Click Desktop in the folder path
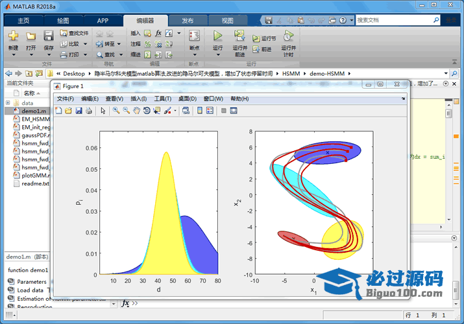464x324 pixels. pyautogui.click(x=74, y=73)
